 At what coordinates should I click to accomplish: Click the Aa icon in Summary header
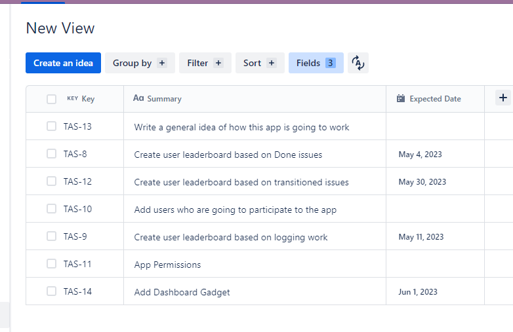[138, 98]
